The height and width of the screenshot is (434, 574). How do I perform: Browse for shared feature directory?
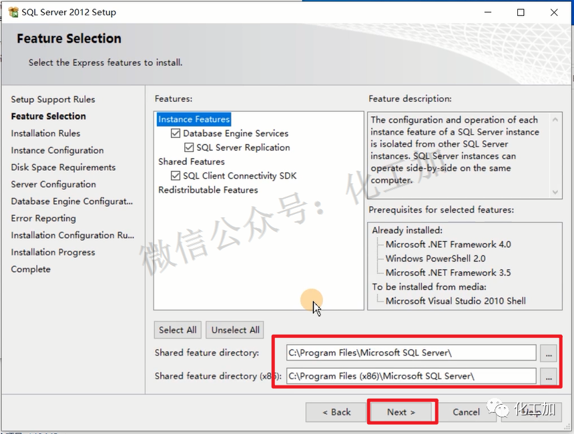coord(549,353)
